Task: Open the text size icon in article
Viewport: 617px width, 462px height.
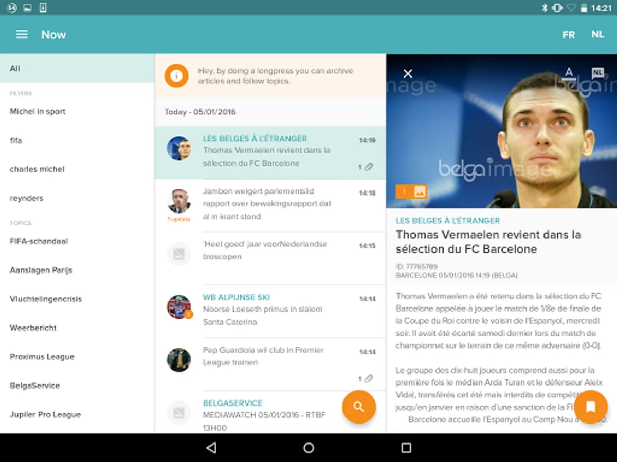Action: [569, 73]
